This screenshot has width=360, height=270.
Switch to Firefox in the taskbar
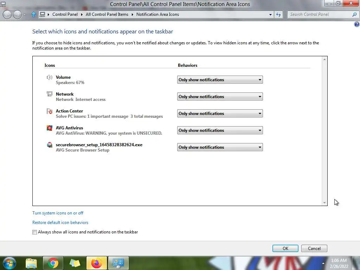[96, 263]
